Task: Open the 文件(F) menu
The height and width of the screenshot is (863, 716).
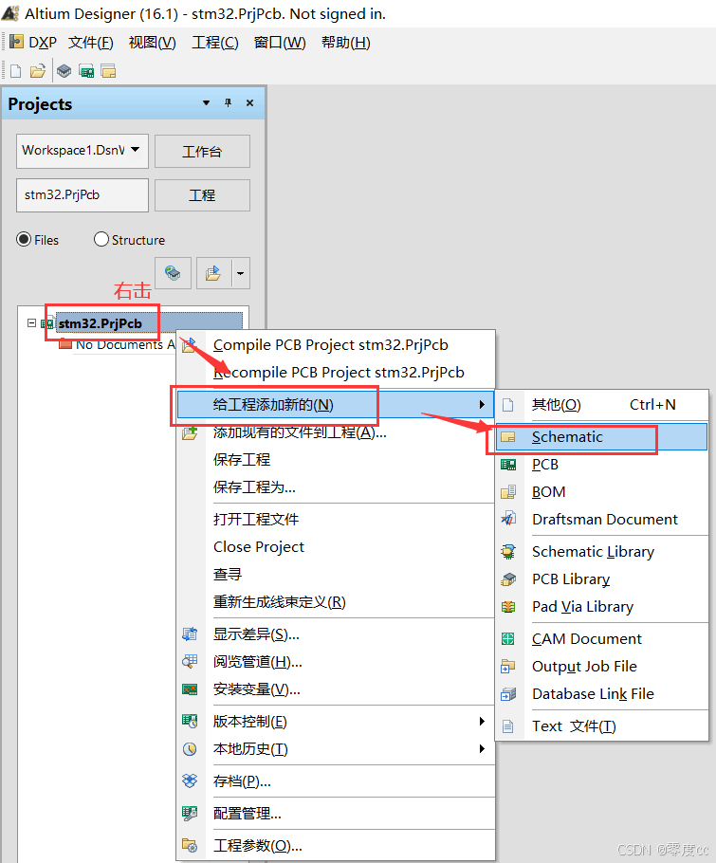Action: [91, 43]
